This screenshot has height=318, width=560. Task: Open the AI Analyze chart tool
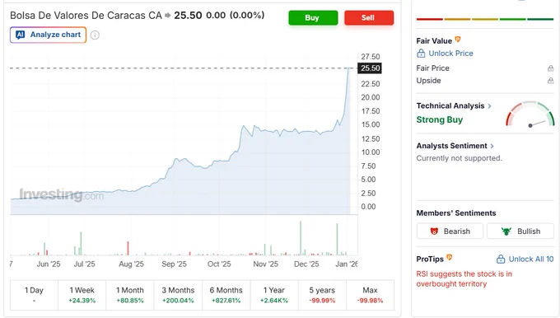49,35
